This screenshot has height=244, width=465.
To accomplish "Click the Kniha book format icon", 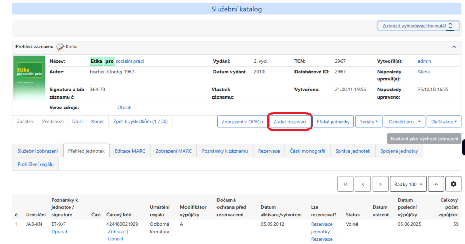I will tap(60, 46).
